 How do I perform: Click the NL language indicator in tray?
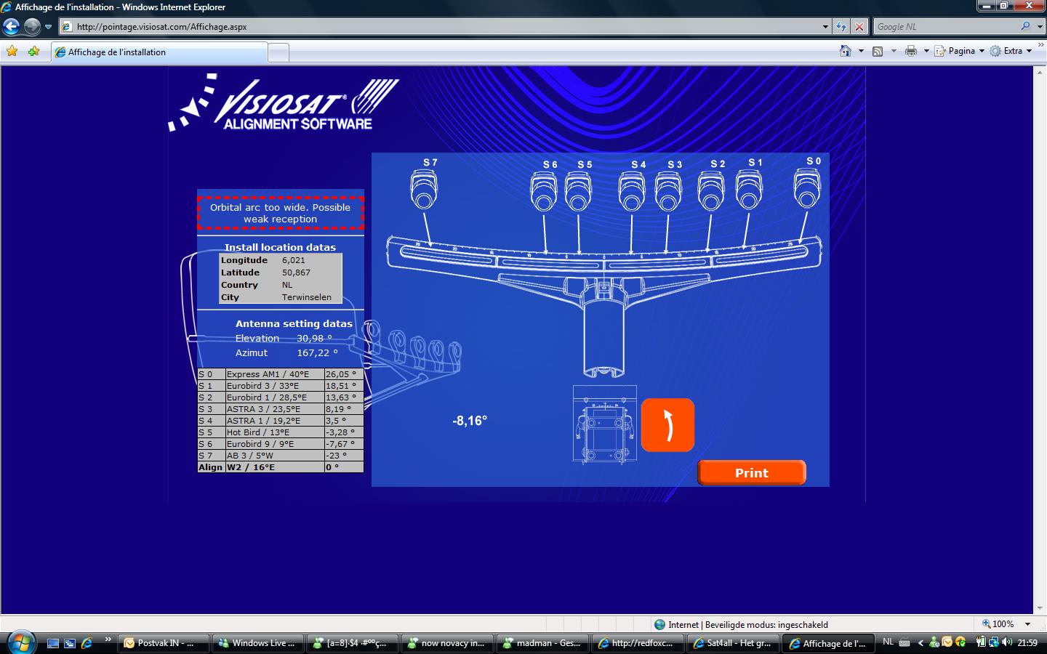coord(888,642)
